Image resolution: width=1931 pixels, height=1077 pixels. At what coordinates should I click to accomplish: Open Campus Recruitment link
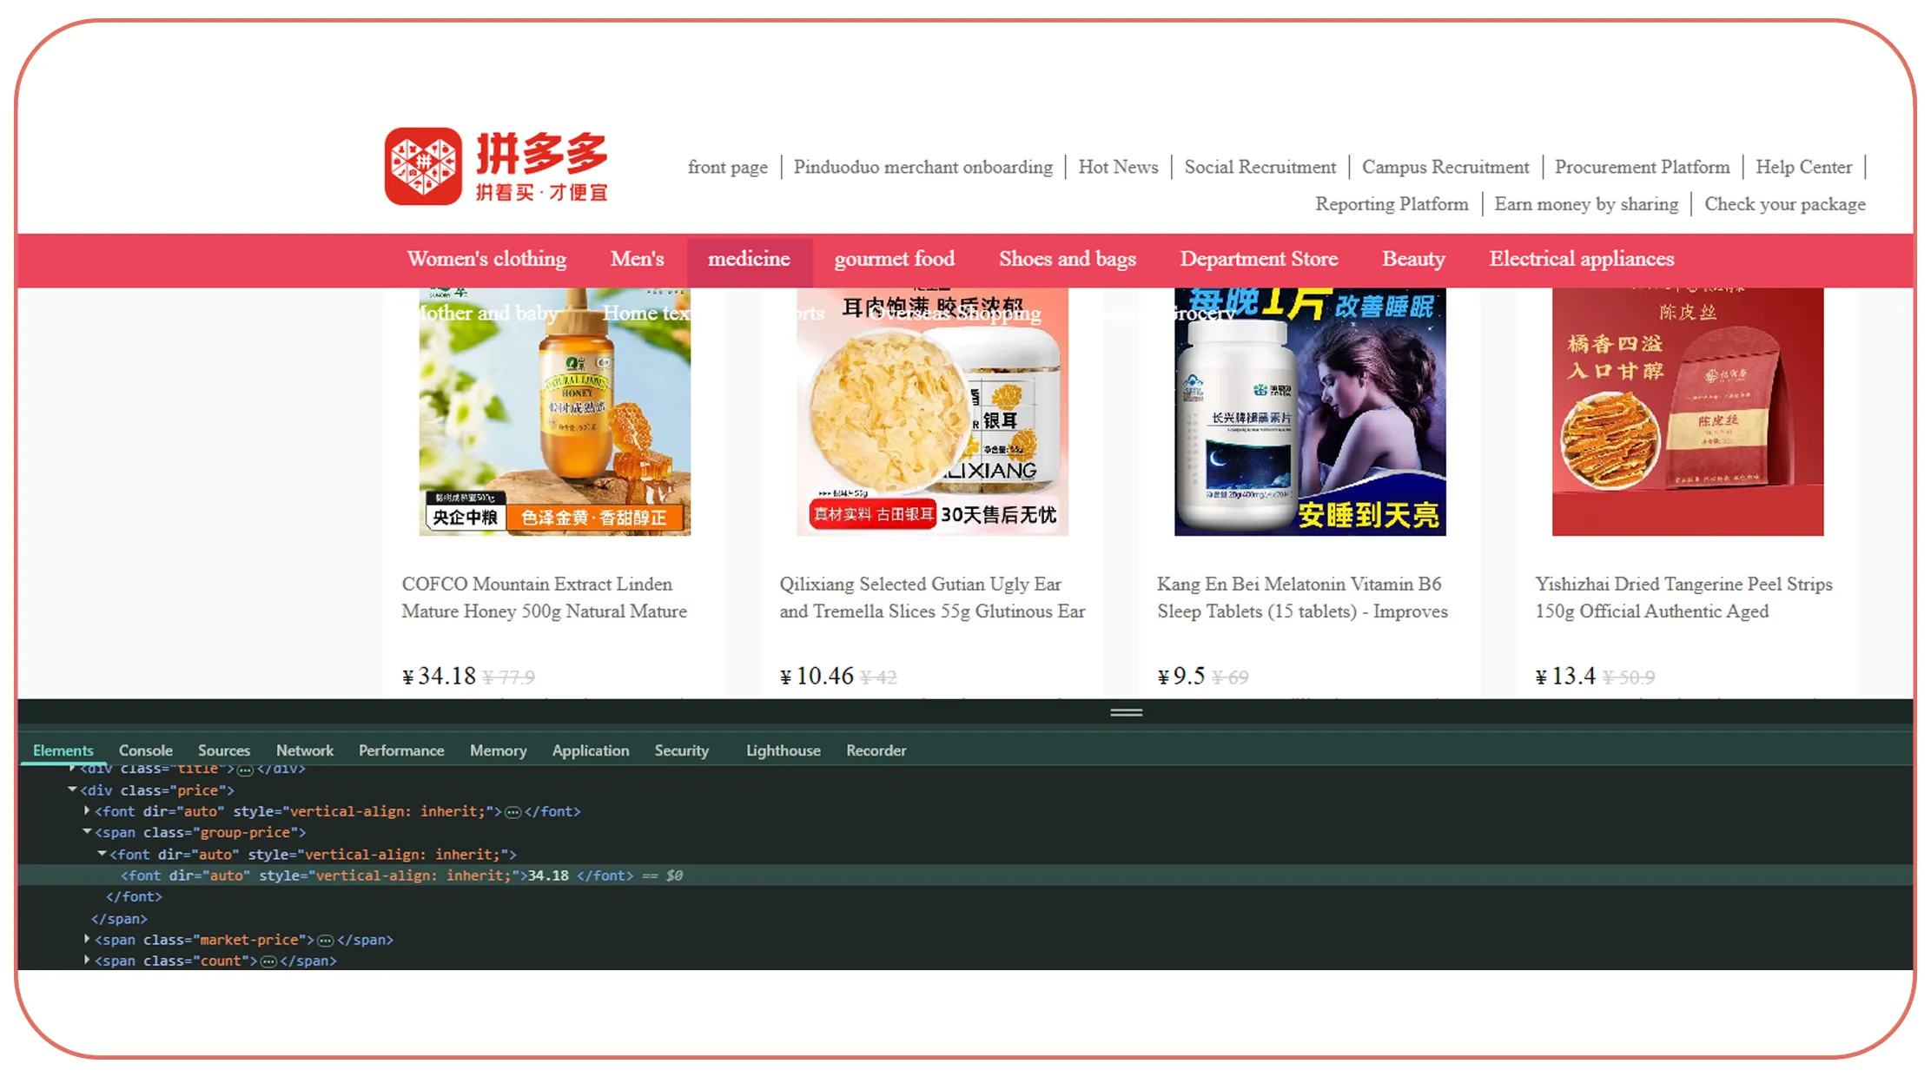click(1445, 167)
